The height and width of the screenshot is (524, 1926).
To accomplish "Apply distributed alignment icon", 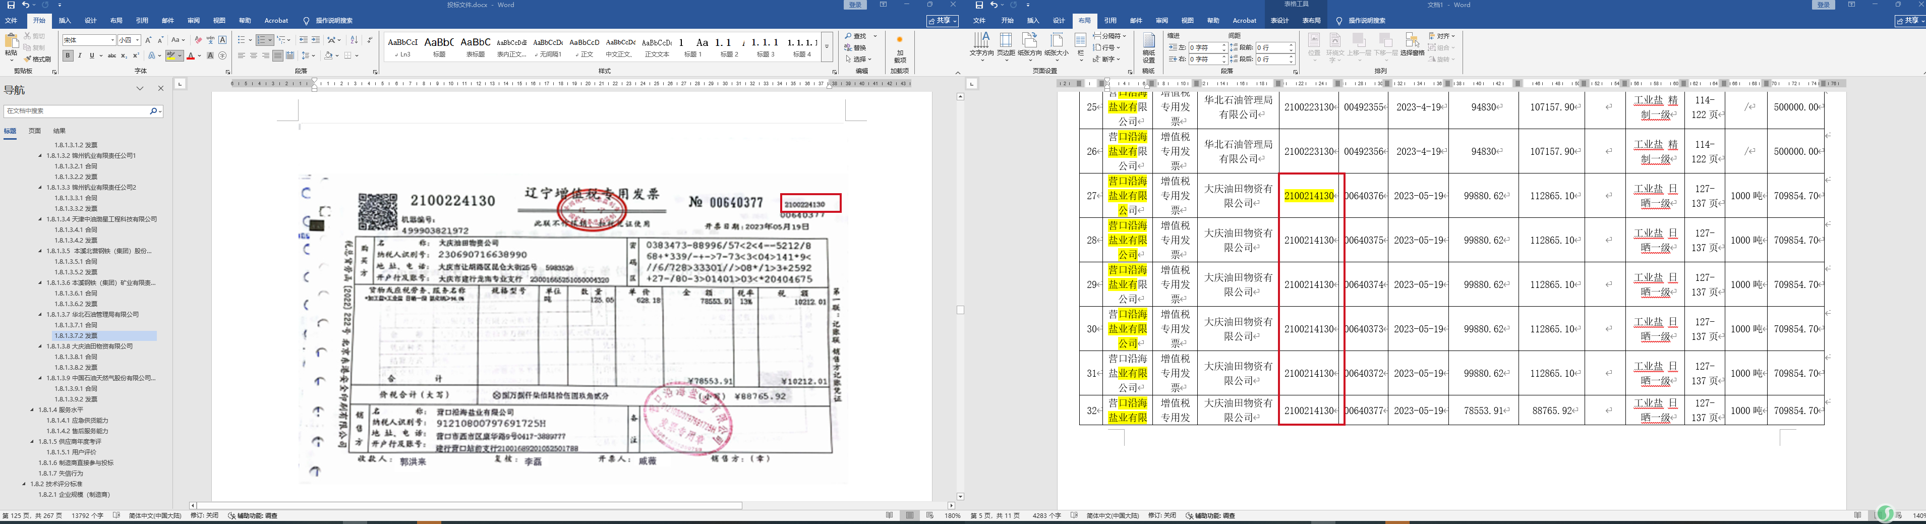I will point(289,55).
